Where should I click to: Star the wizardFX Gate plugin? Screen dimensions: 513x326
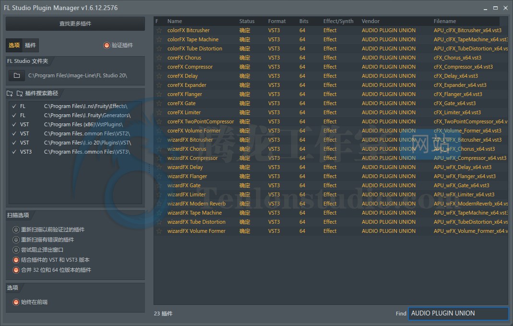pyautogui.click(x=159, y=186)
